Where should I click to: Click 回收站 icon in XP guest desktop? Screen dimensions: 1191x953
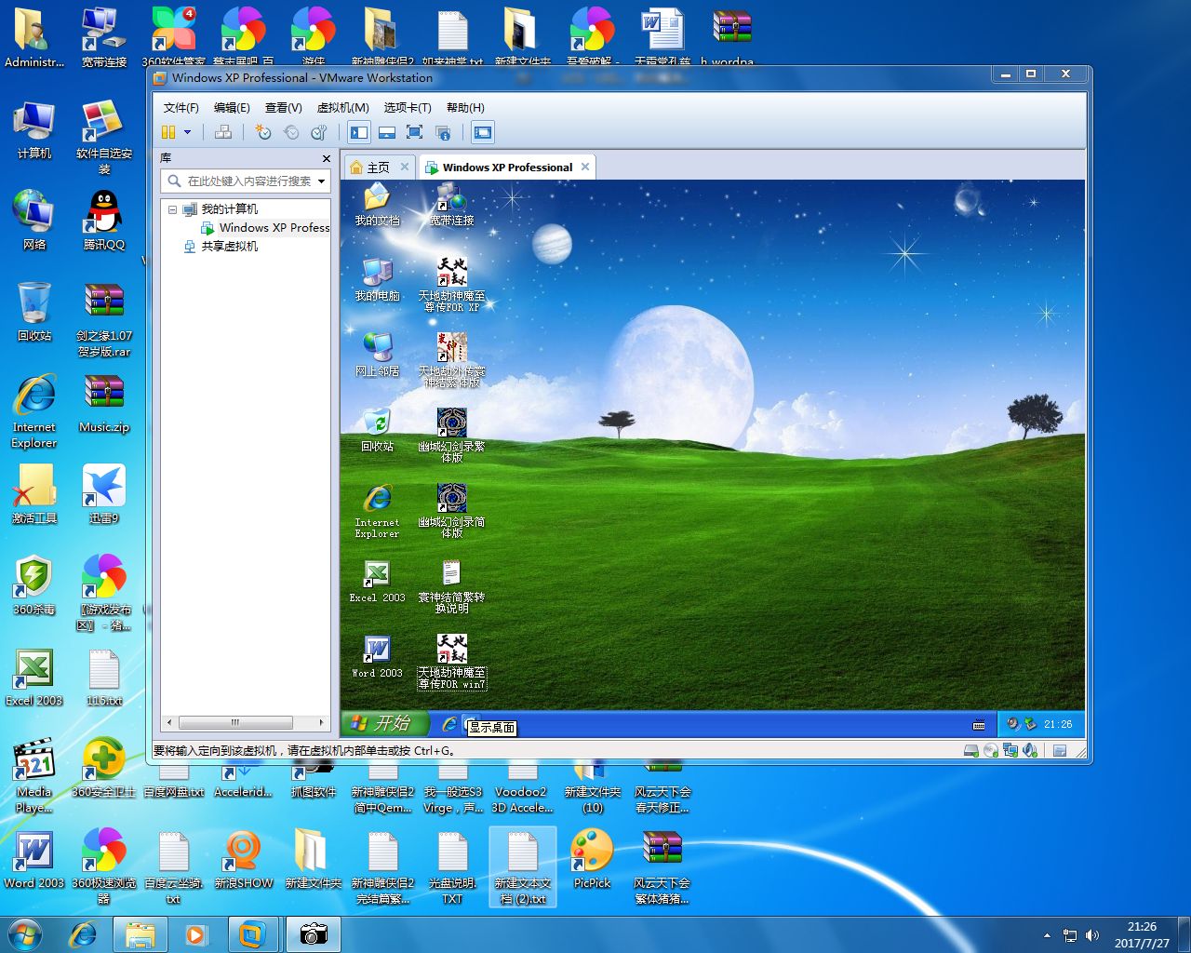[x=377, y=430]
